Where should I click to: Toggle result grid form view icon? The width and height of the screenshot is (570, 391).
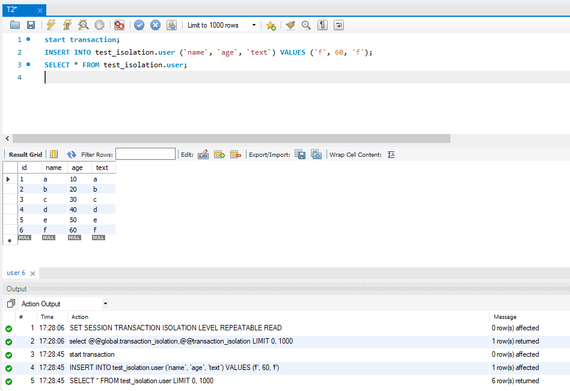point(54,154)
